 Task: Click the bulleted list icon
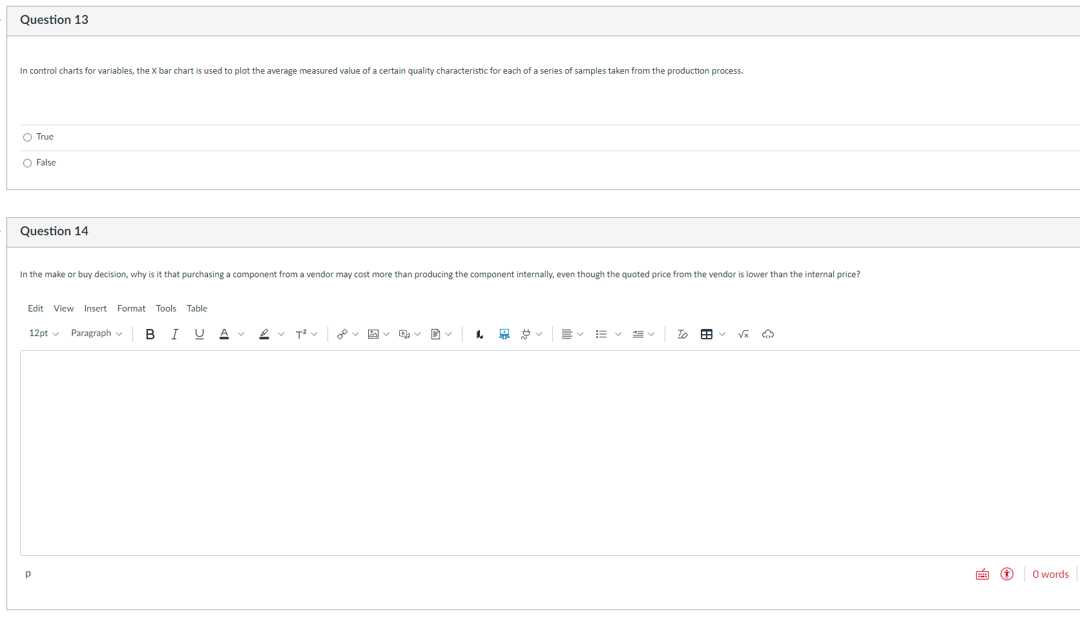(601, 334)
